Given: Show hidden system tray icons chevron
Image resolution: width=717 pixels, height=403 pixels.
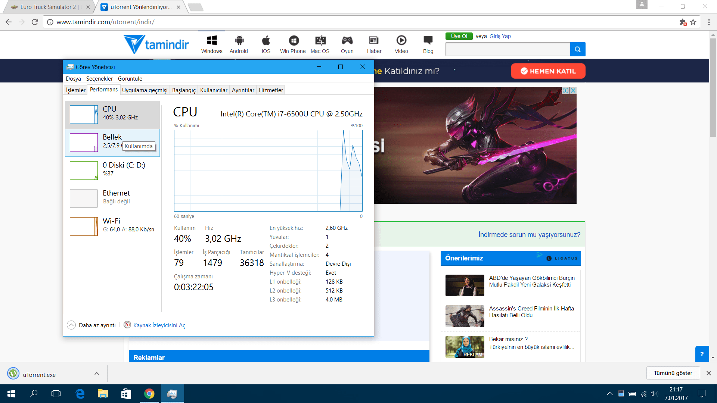Looking at the screenshot, I should 609,394.
